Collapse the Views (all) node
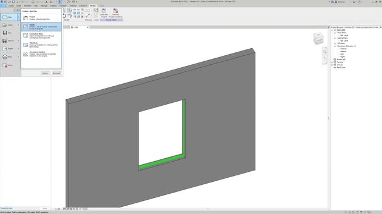 tap(332, 30)
